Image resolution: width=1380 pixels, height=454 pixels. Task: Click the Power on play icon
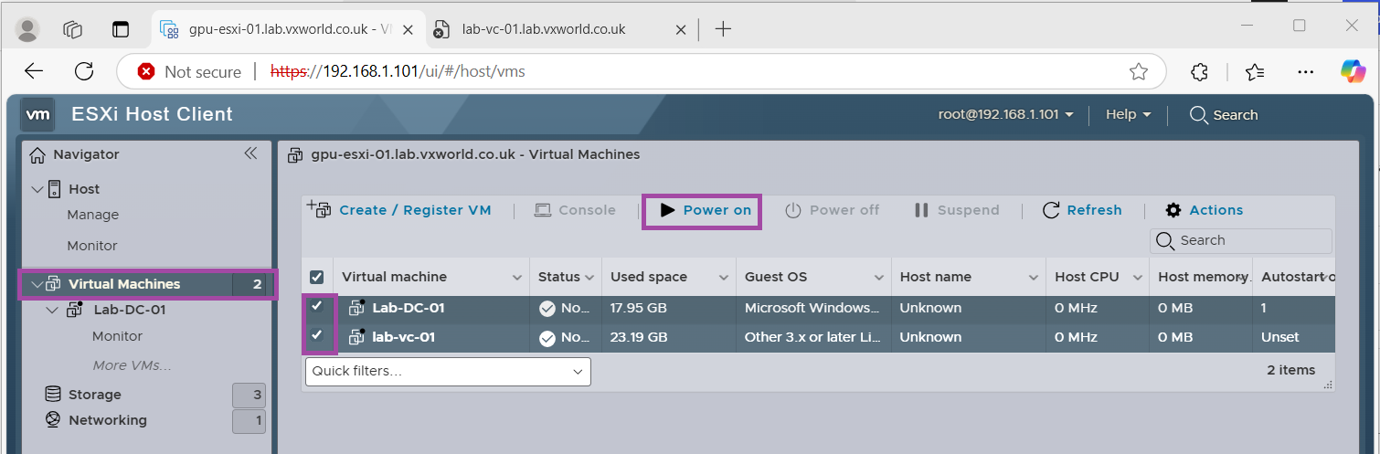[x=667, y=210]
